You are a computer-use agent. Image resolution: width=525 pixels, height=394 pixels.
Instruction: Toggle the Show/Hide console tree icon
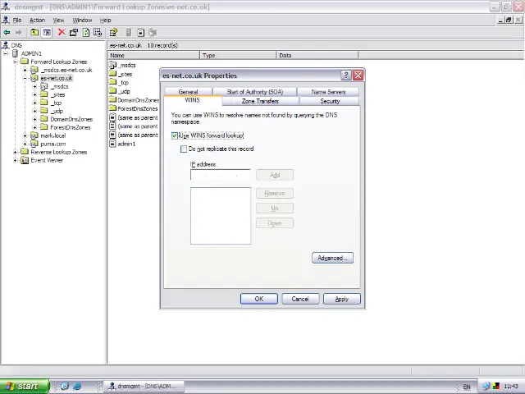point(47,33)
